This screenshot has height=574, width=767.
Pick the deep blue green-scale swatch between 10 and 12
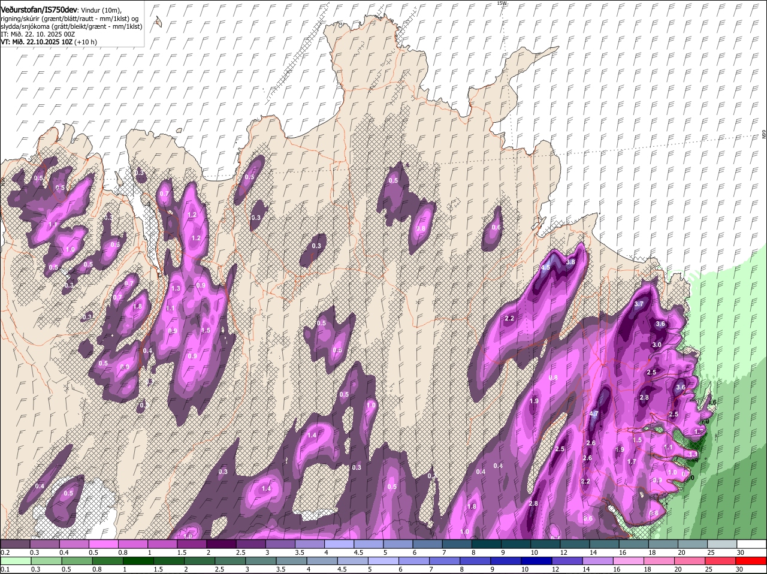[x=537, y=561]
